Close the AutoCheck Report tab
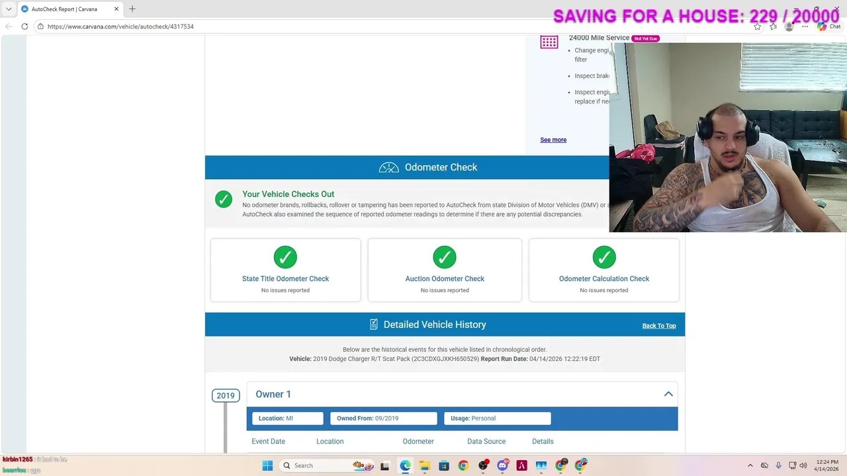The width and height of the screenshot is (847, 476). click(116, 9)
